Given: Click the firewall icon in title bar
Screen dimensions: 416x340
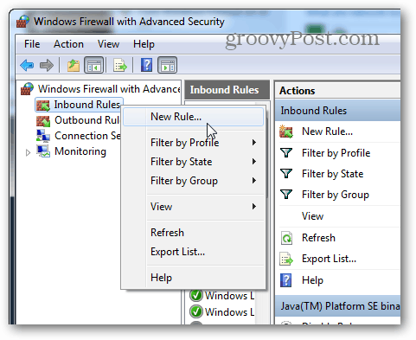Looking at the screenshot, I should tap(22, 22).
